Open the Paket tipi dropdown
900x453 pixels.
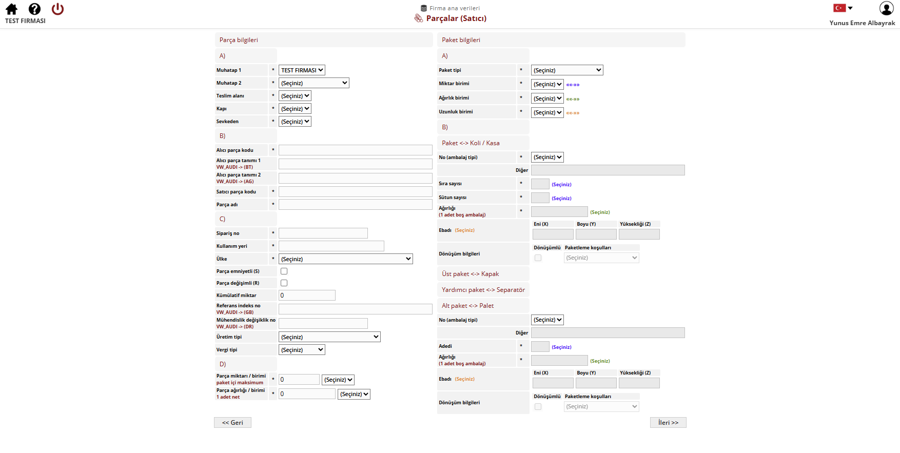tap(567, 70)
